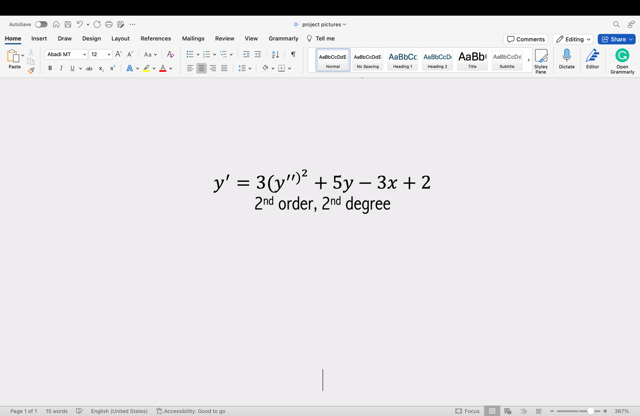Click the Clear Formatting icon

(x=170, y=54)
